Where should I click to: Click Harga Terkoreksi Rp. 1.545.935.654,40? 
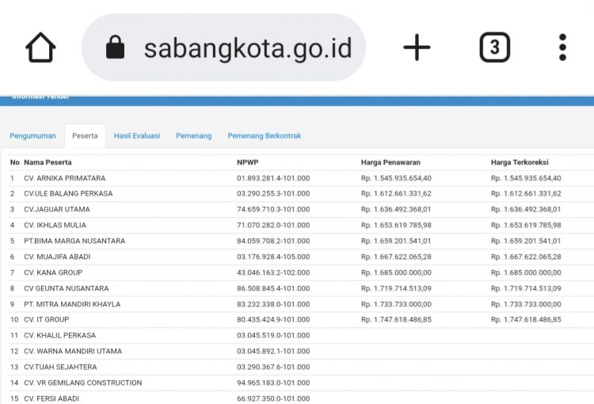point(526,178)
